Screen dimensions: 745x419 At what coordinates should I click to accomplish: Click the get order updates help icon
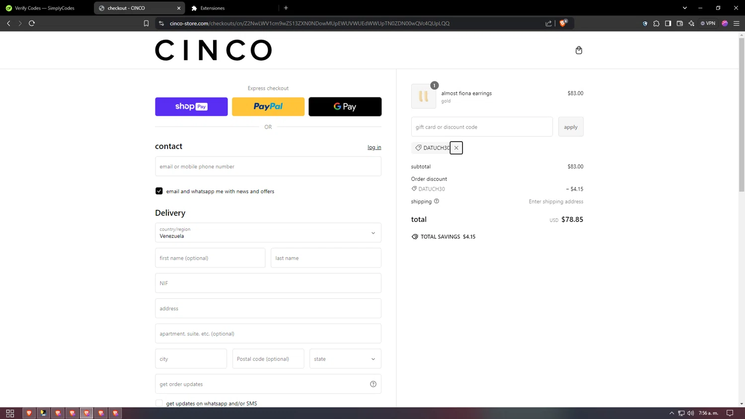click(373, 384)
